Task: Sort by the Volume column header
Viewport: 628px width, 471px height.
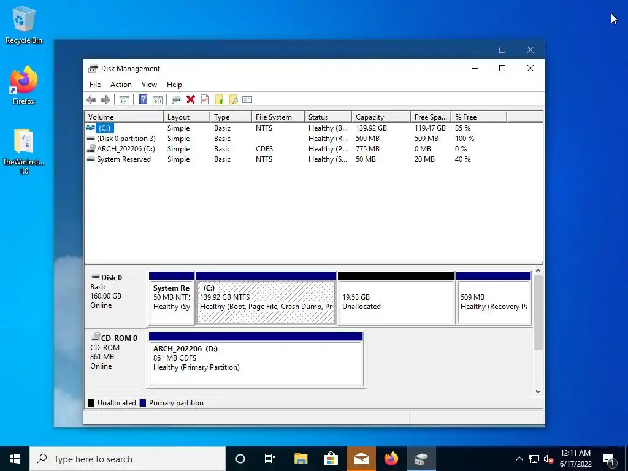Action: [124, 117]
